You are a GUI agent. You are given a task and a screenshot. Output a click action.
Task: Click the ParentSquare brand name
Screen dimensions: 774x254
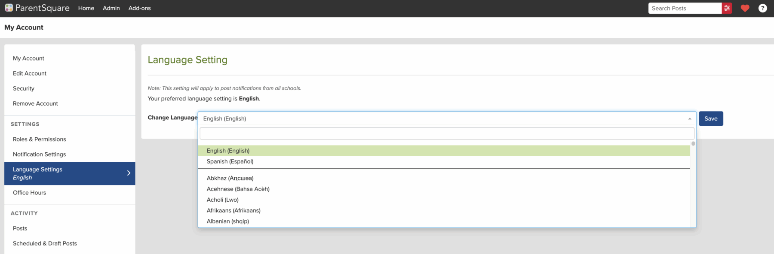[43, 8]
